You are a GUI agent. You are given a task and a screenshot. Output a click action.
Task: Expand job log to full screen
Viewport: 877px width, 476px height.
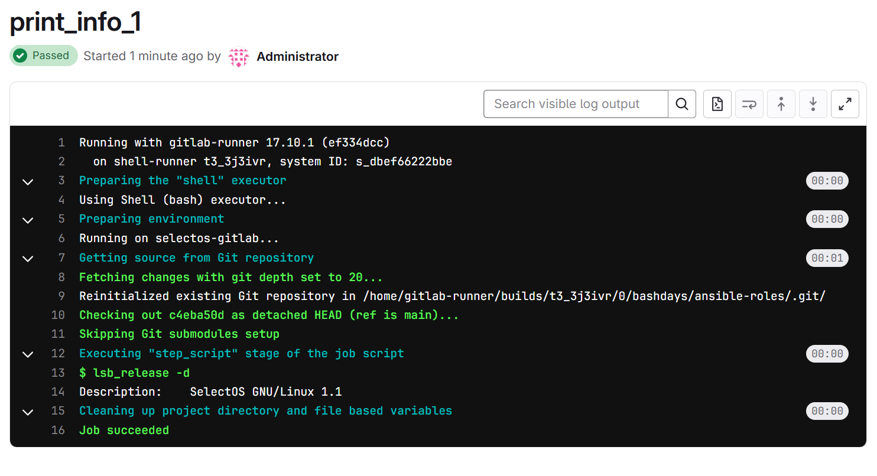pyautogui.click(x=844, y=104)
